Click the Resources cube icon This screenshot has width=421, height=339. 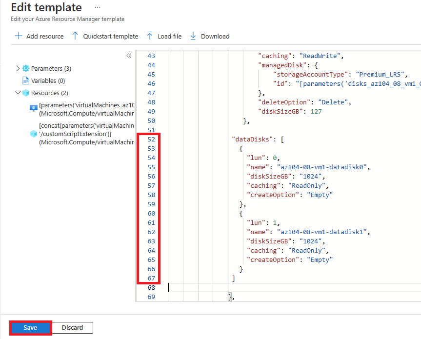point(26,93)
